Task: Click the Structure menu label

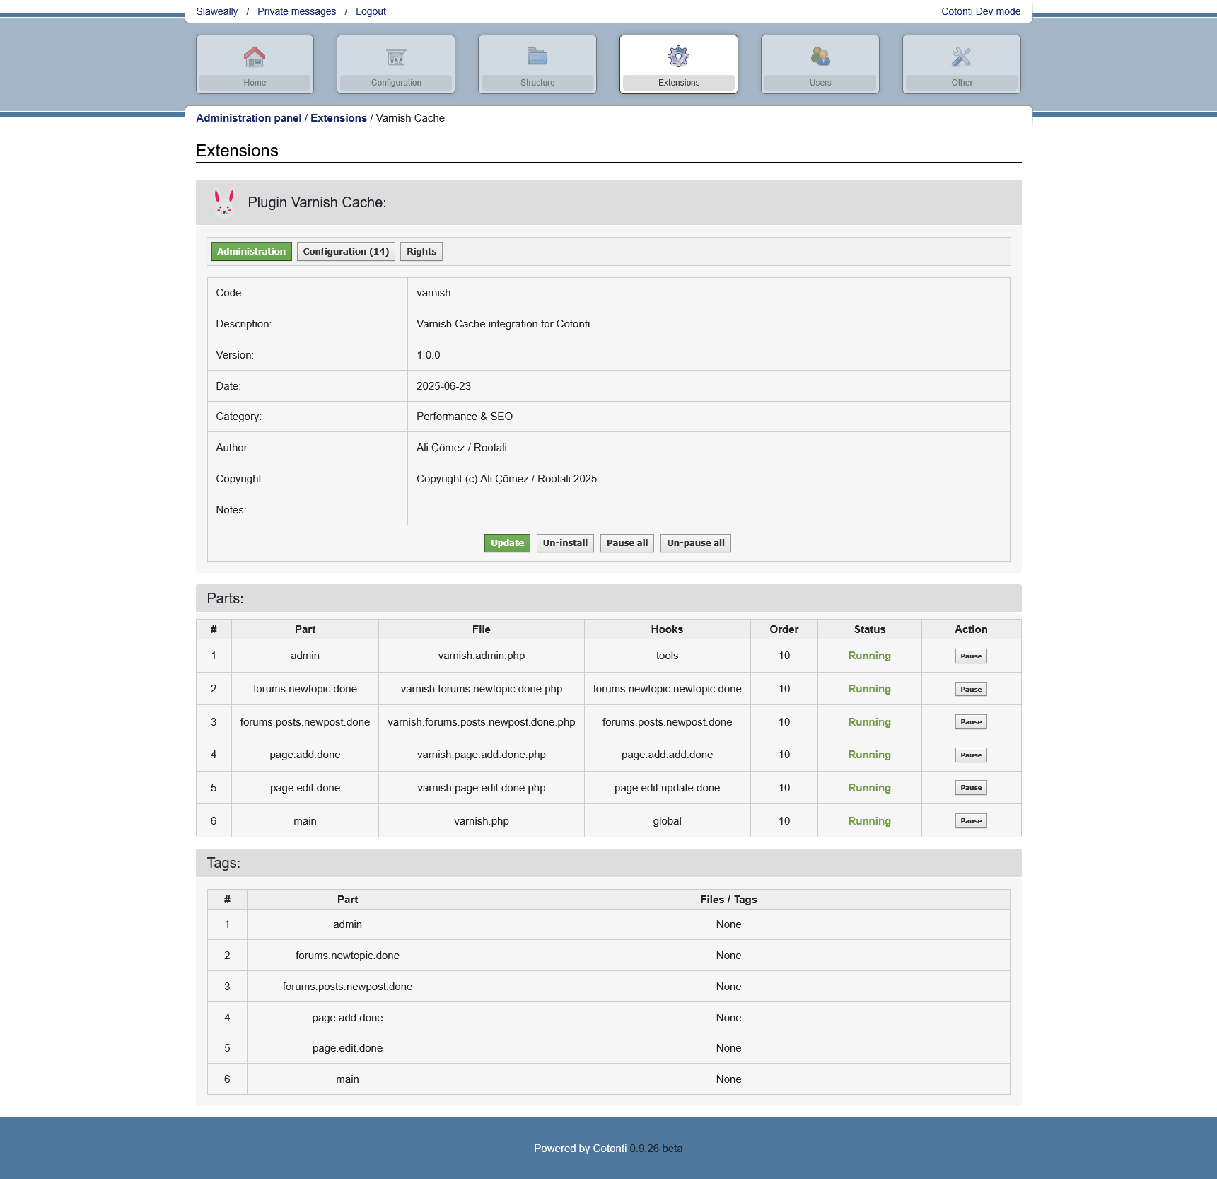Action: pos(537,83)
